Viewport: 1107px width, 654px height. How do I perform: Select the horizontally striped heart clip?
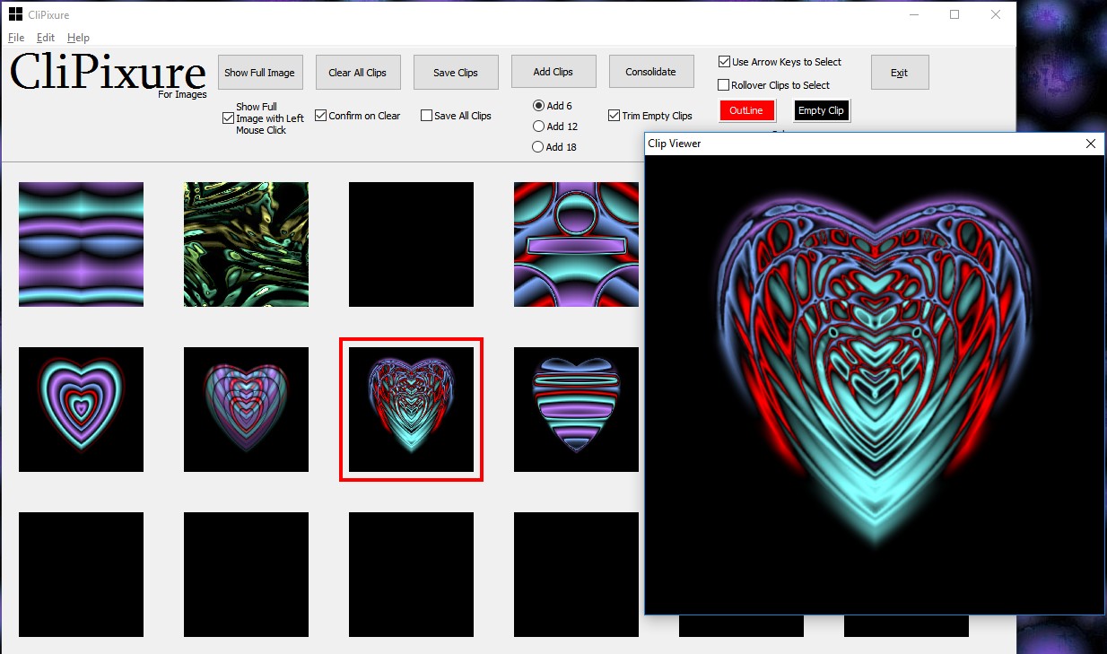(x=576, y=409)
